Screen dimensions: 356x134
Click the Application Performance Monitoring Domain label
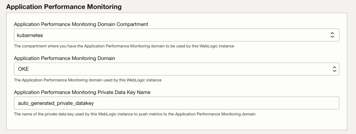(x=65, y=58)
